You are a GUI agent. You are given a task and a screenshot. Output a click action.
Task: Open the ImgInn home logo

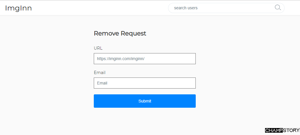pyautogui.click(x=18, y=8)
